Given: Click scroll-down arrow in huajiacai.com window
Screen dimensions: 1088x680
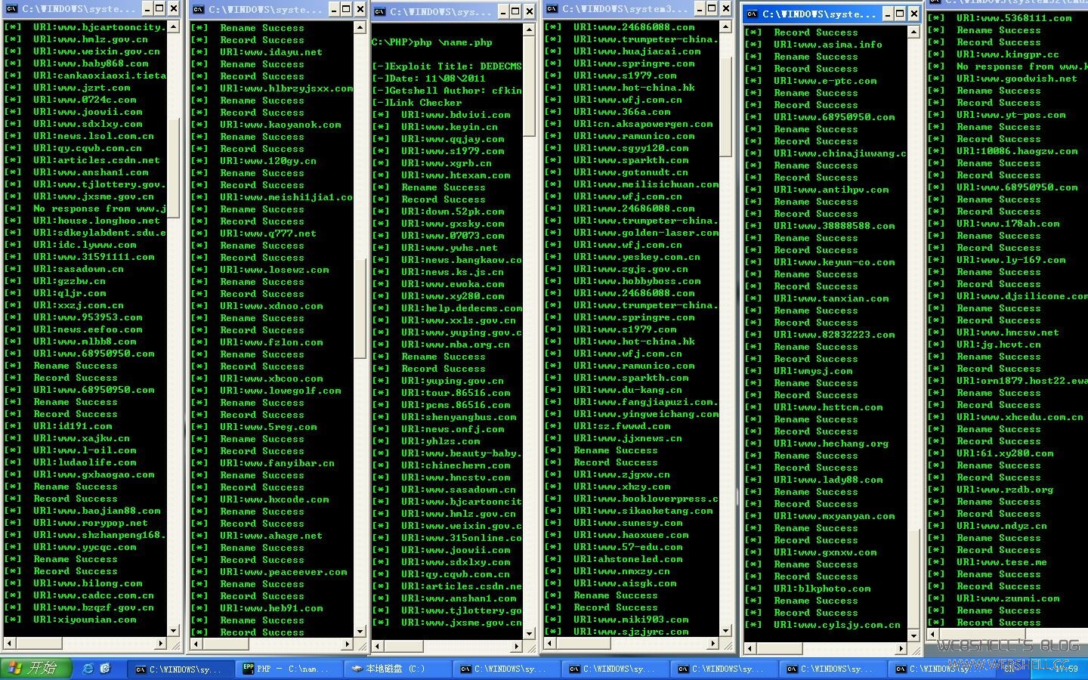Looking at the screenshot, I should coord(725,631).
